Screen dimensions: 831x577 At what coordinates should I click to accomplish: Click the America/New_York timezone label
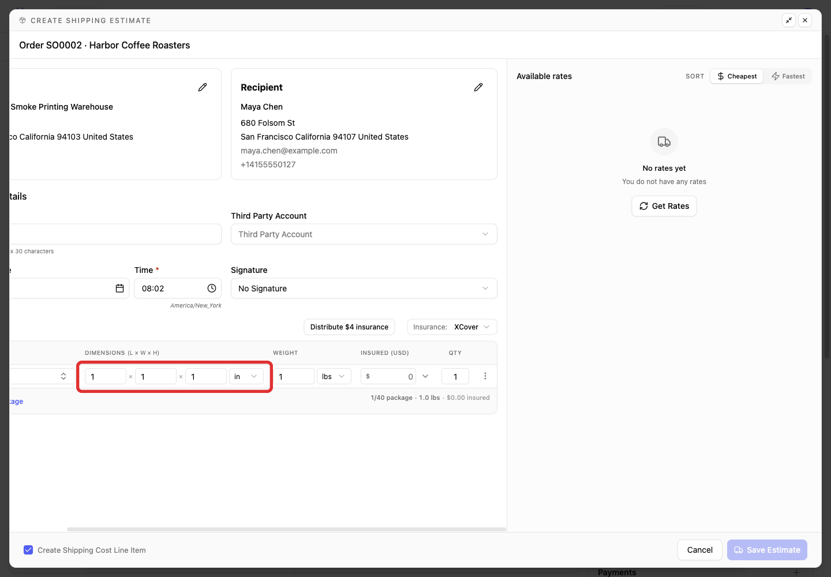click(x=196, y=306)
